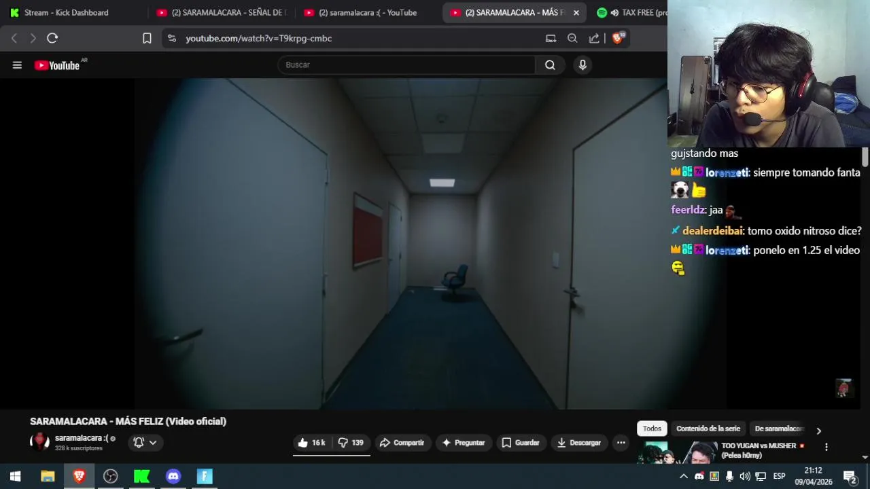The image size is (870, 489).
Task: Open zoom level icon in address bar
Action: [x=572, y=38]
